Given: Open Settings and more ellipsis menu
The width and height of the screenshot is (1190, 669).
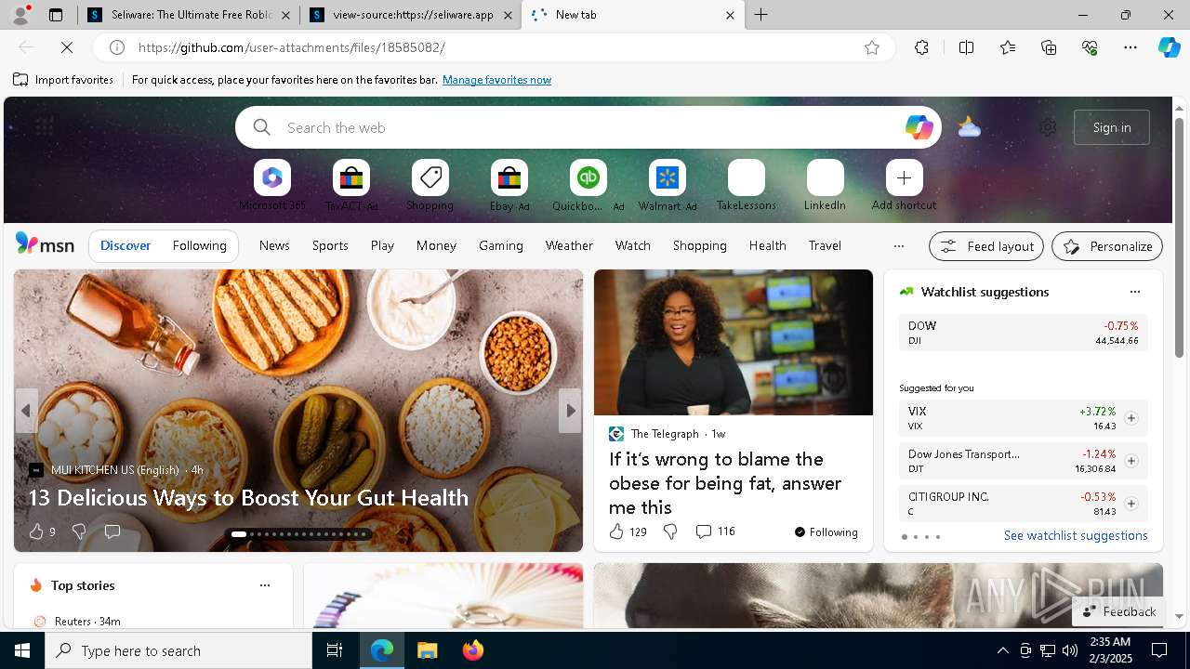Looking at the screenshot, I should coord(1130,47).
